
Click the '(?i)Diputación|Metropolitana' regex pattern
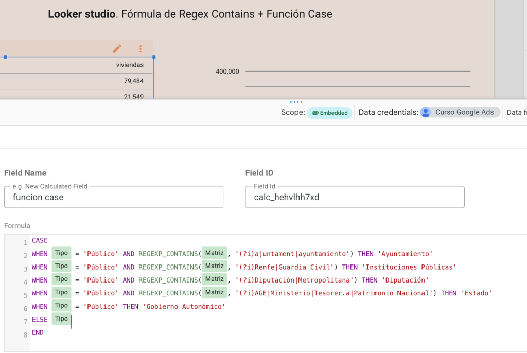tap(294, 280)
